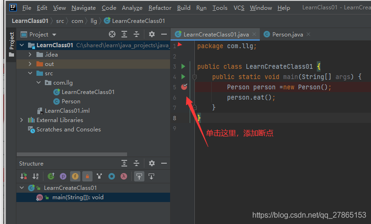Toggle the blue circle filter in Structure

coord(112,176)
